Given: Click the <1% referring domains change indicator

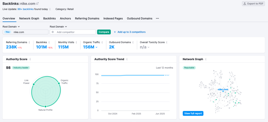Looking at the screenshot, I should tap(20, 48).
